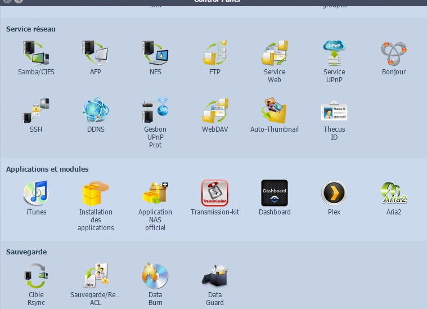Open the Service Web icon
The image size is (427, 309).
275,53
